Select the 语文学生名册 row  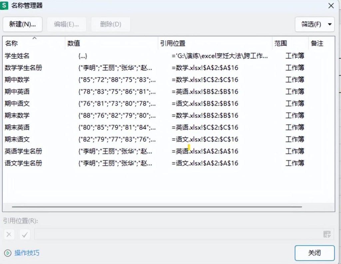point(23,163)
